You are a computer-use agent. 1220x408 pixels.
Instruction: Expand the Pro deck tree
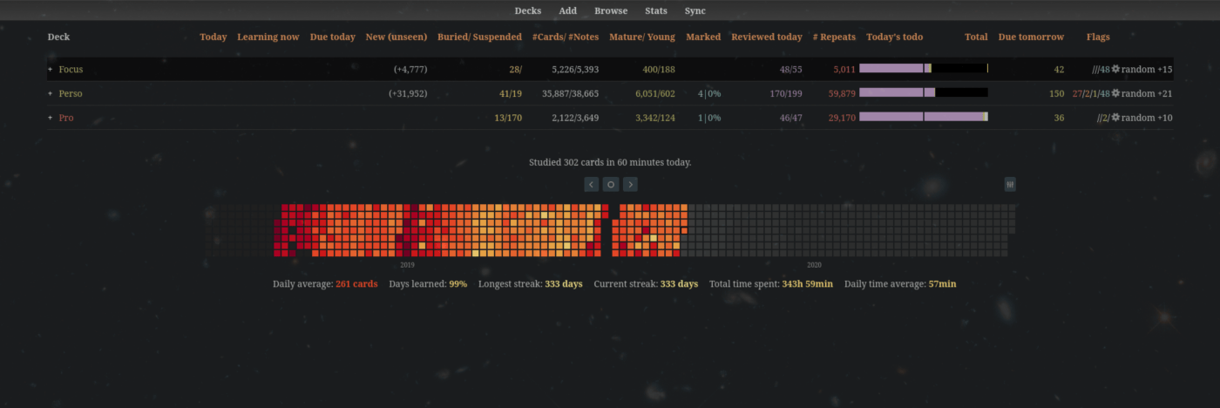pos(51,118)
